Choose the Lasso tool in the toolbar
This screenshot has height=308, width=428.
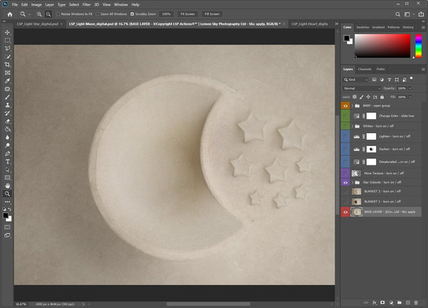coord(7,48)
